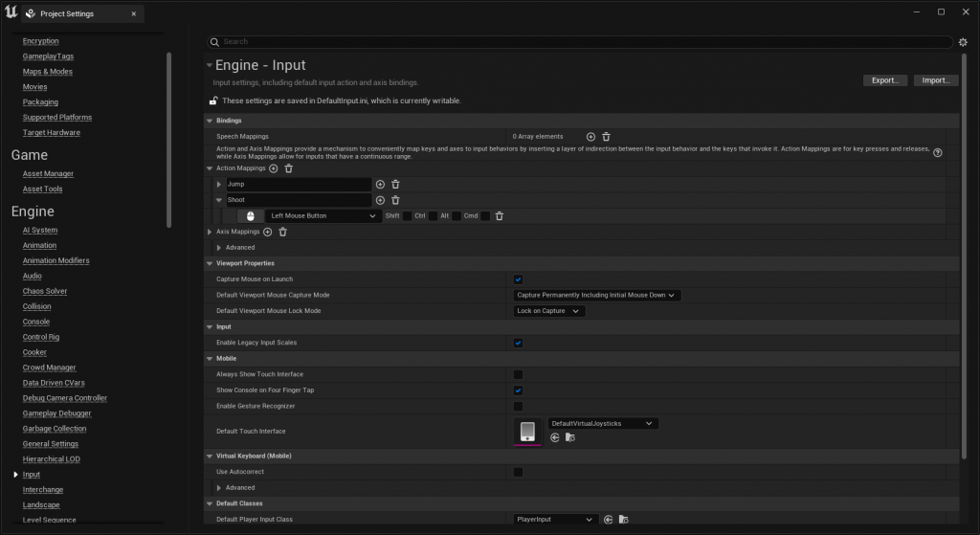
Task: Enable Gesture Recognizer checkbox
Action: coord(518,406)
